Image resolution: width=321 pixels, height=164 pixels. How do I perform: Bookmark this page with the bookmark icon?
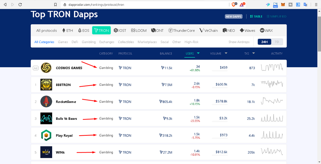(x=56, y=4)
